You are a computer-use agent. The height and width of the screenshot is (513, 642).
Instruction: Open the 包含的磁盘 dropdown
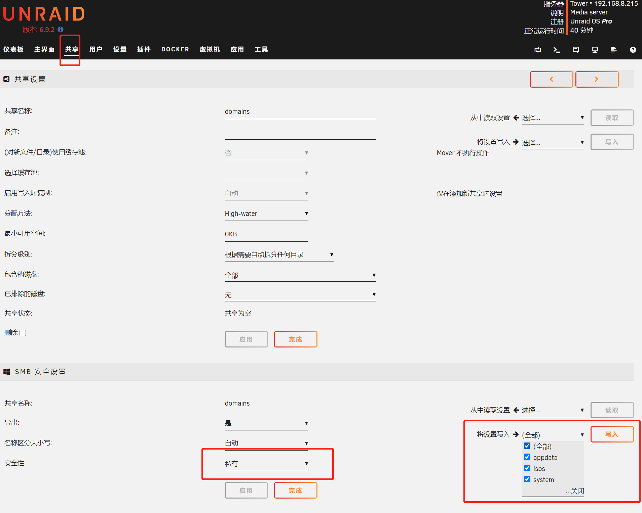300,275
